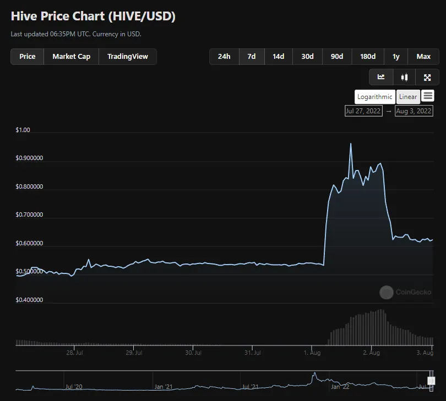Viewport: 446px width, 401px height.
Task: Click the $0.800000 axis label
Action: [x=29, y=186]
